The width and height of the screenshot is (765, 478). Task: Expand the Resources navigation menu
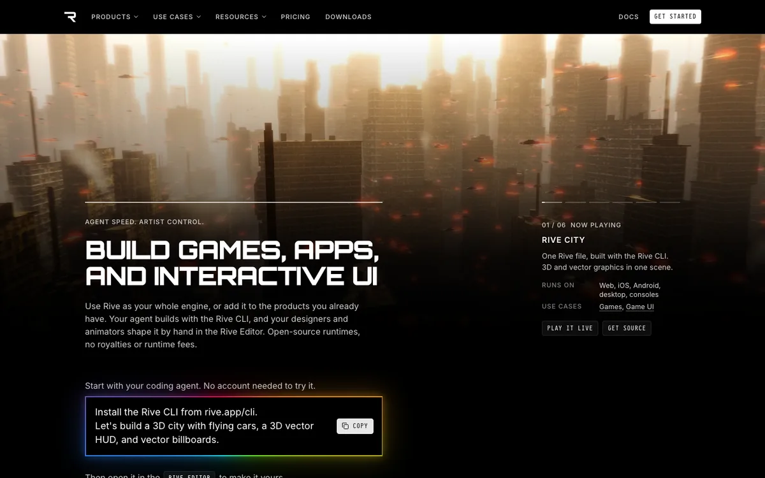tap(240, 17)
